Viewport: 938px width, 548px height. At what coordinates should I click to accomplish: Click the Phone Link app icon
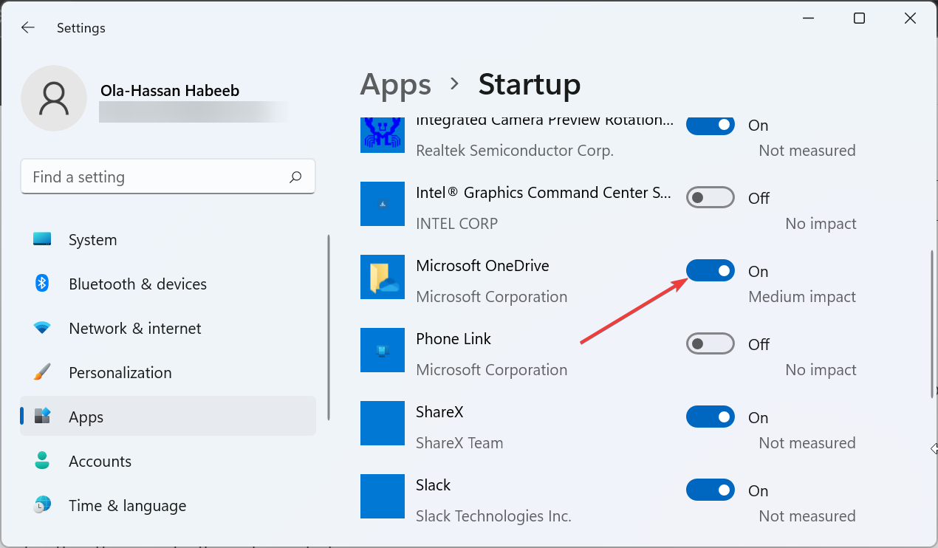coord(383,350)
